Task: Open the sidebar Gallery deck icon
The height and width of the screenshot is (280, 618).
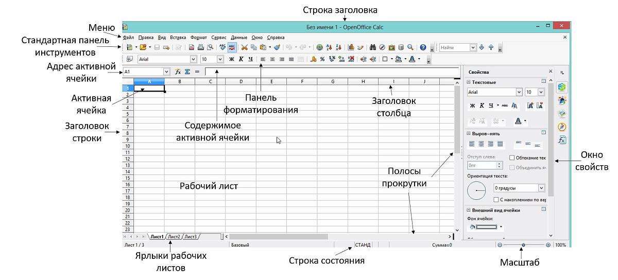Action: pos(562,113)
